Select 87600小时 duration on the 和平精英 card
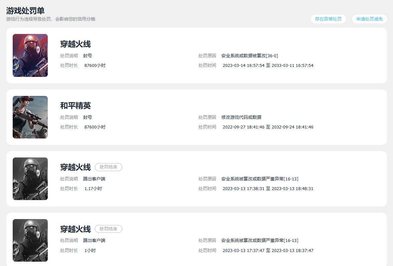The image size is (393, 266). pyautogui.click(x=95, y=127)
